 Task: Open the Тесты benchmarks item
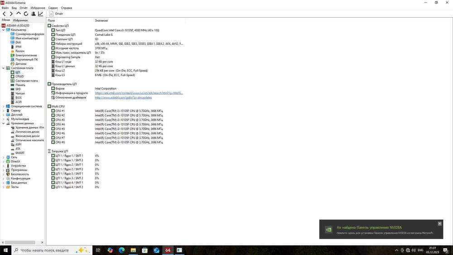click(12, 187)
